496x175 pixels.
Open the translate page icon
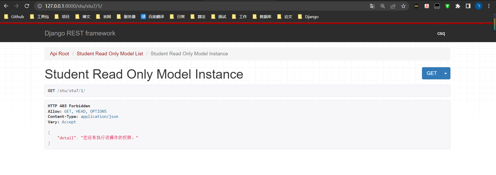pyautogui.click(x=372, y=6)
